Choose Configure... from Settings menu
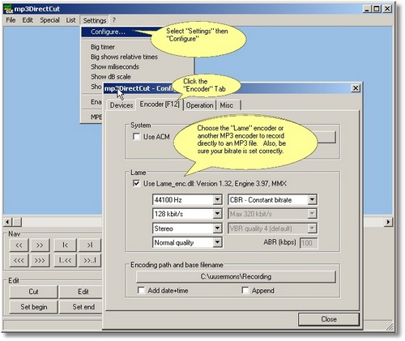405x341 pixels. pos(108,32)
